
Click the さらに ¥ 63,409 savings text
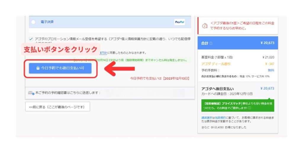224,127
